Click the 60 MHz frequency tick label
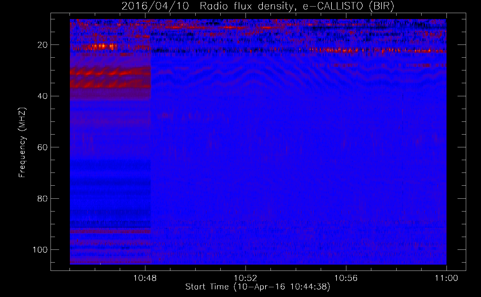This screenshot has width=481, height=297. click(x=43, y=147)
